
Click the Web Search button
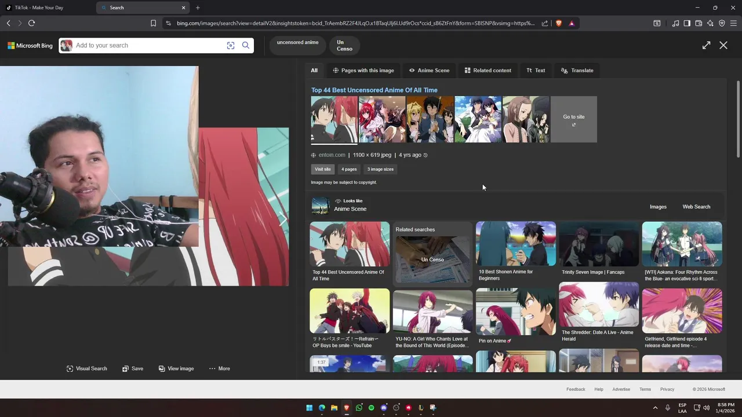click(696, 207)
